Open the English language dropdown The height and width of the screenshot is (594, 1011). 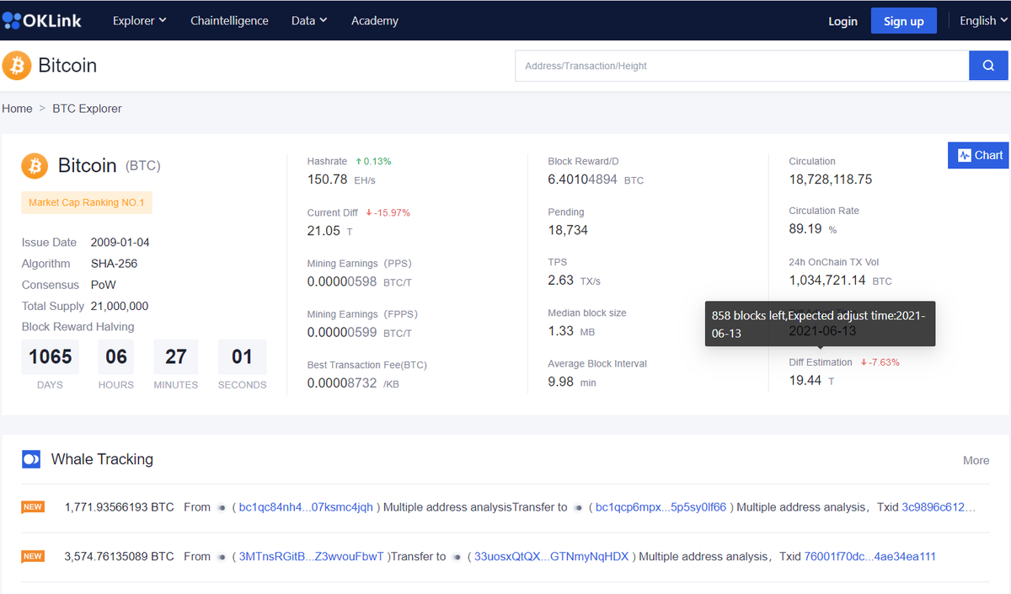pos(983,20)
